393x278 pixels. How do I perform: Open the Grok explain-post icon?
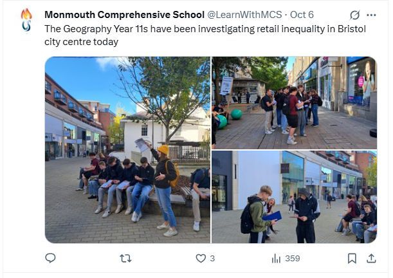pos(354,15)
